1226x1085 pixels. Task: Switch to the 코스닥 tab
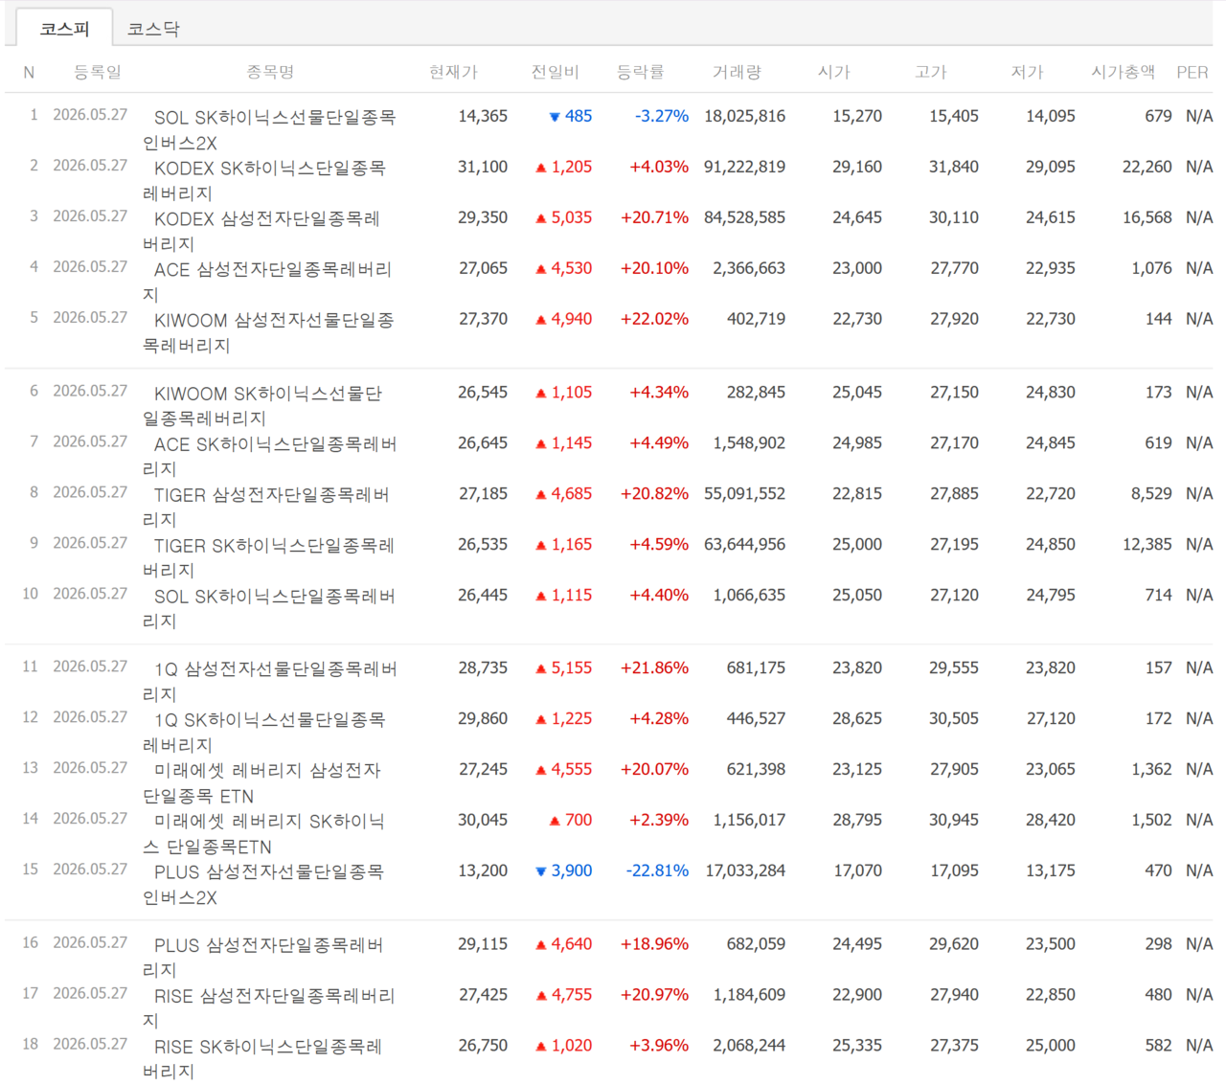tap(153, 29)
